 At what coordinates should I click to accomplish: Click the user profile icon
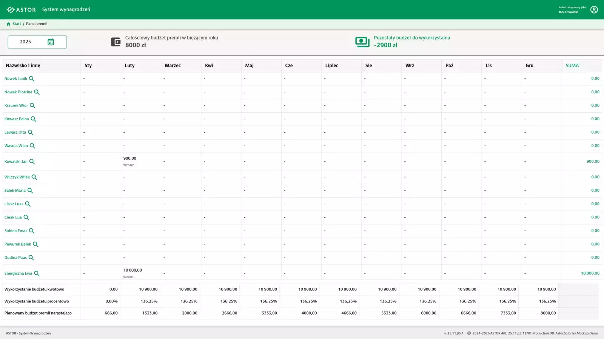tap(594, 10)
